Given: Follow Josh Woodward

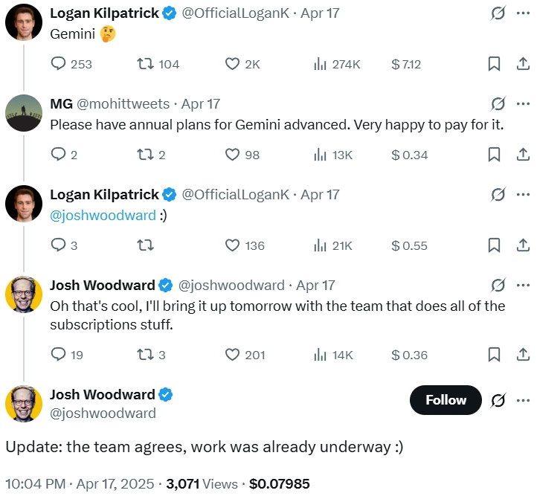Looking at the screenshot, I should (446, 400).
